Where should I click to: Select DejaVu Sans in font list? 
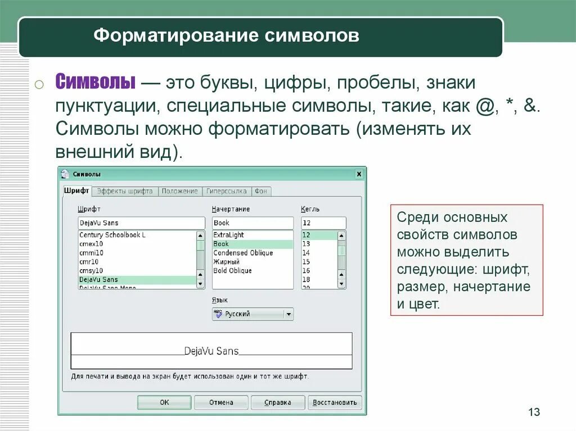[137, 280]
